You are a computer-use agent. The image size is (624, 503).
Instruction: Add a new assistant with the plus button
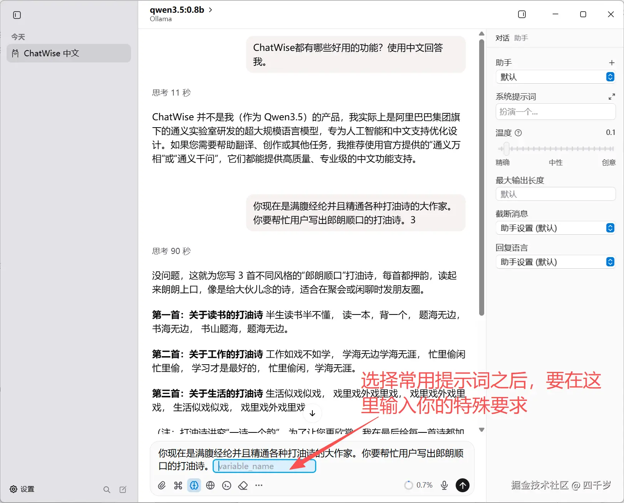pos(612,62)
